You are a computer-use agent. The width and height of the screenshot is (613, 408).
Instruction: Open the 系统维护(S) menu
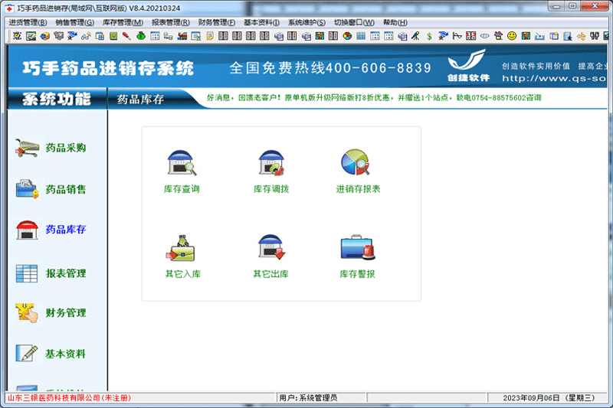coord(307,23)
